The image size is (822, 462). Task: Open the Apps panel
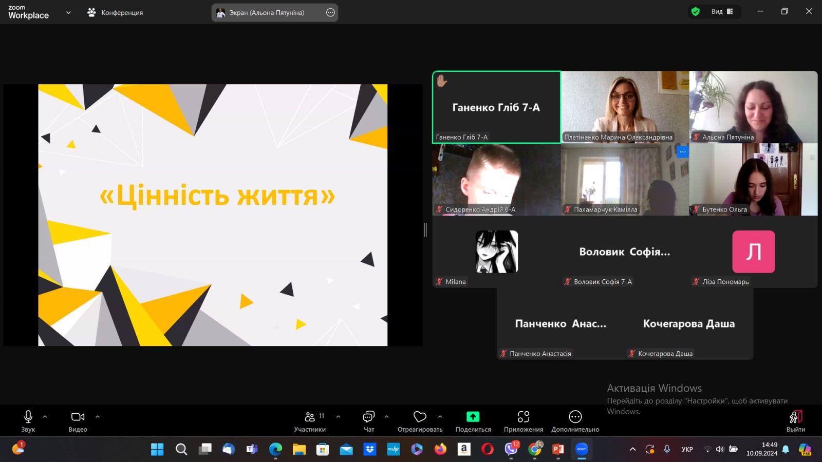tap(524, 421)
